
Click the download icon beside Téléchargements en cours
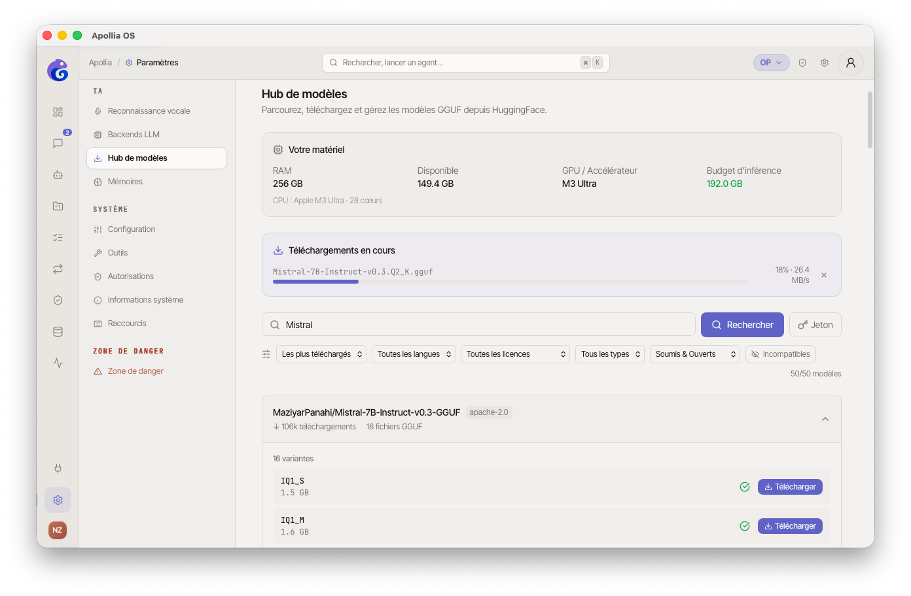pyautogui.click(x=278, y=250)
